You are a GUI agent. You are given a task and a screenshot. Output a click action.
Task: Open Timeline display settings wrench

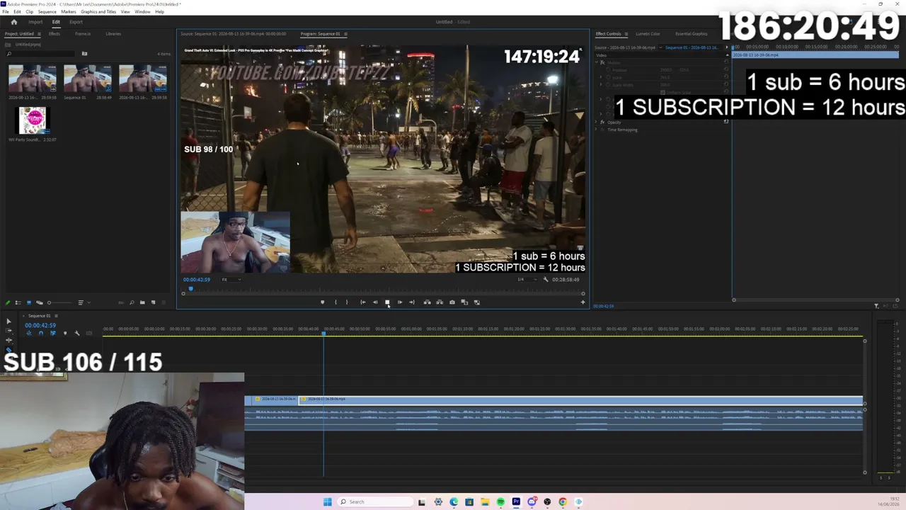point(77,333)
